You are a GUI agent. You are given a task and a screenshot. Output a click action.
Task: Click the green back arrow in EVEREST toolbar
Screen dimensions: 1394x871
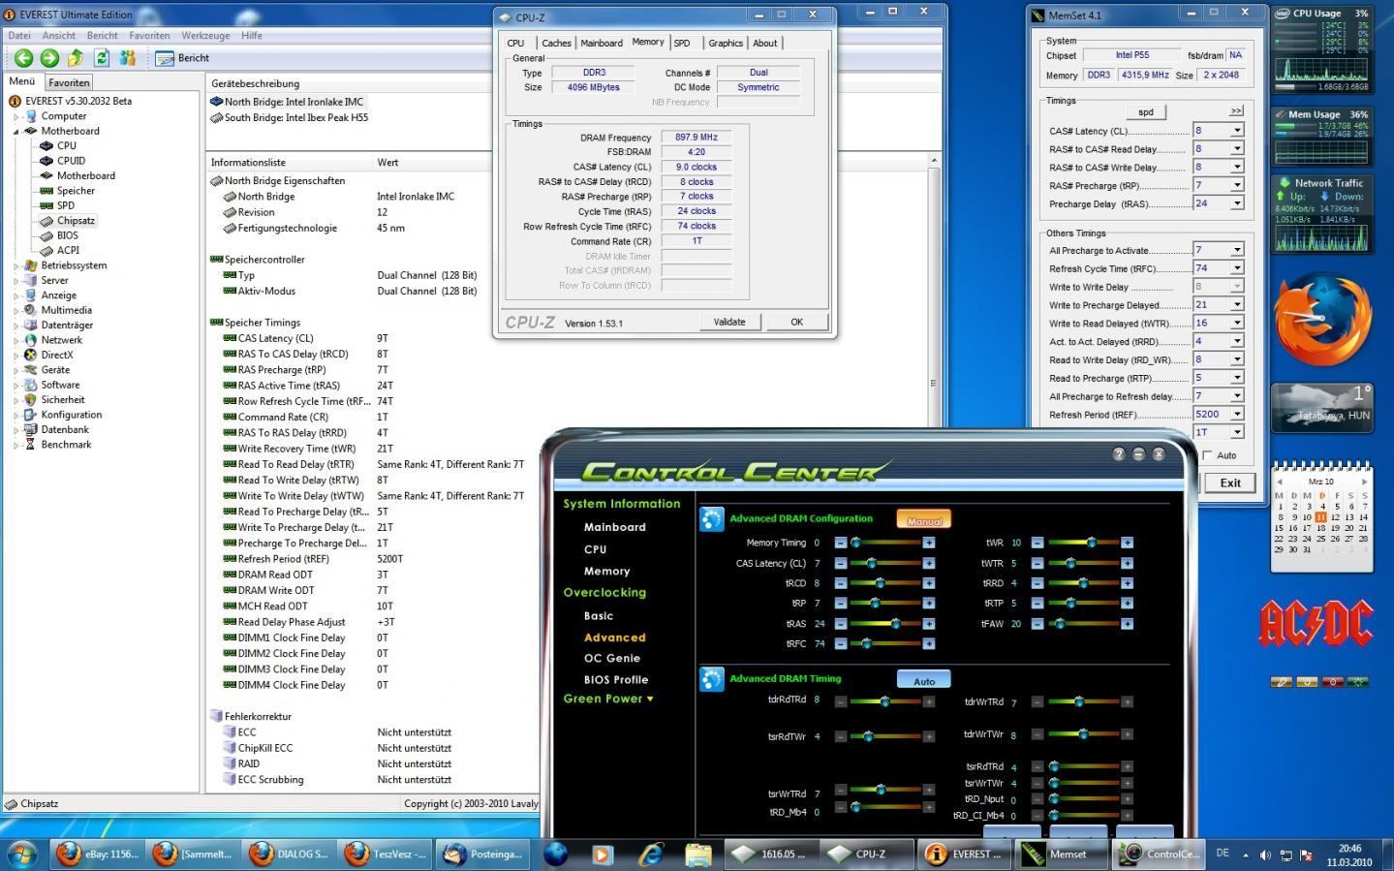coord(23,58)
